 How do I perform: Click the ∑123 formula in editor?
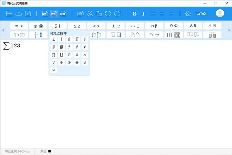12,46
